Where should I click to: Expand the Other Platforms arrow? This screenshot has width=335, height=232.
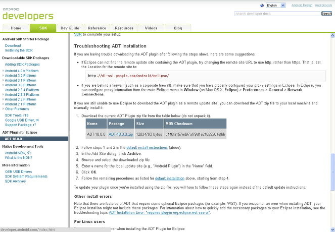coord(3,109)
